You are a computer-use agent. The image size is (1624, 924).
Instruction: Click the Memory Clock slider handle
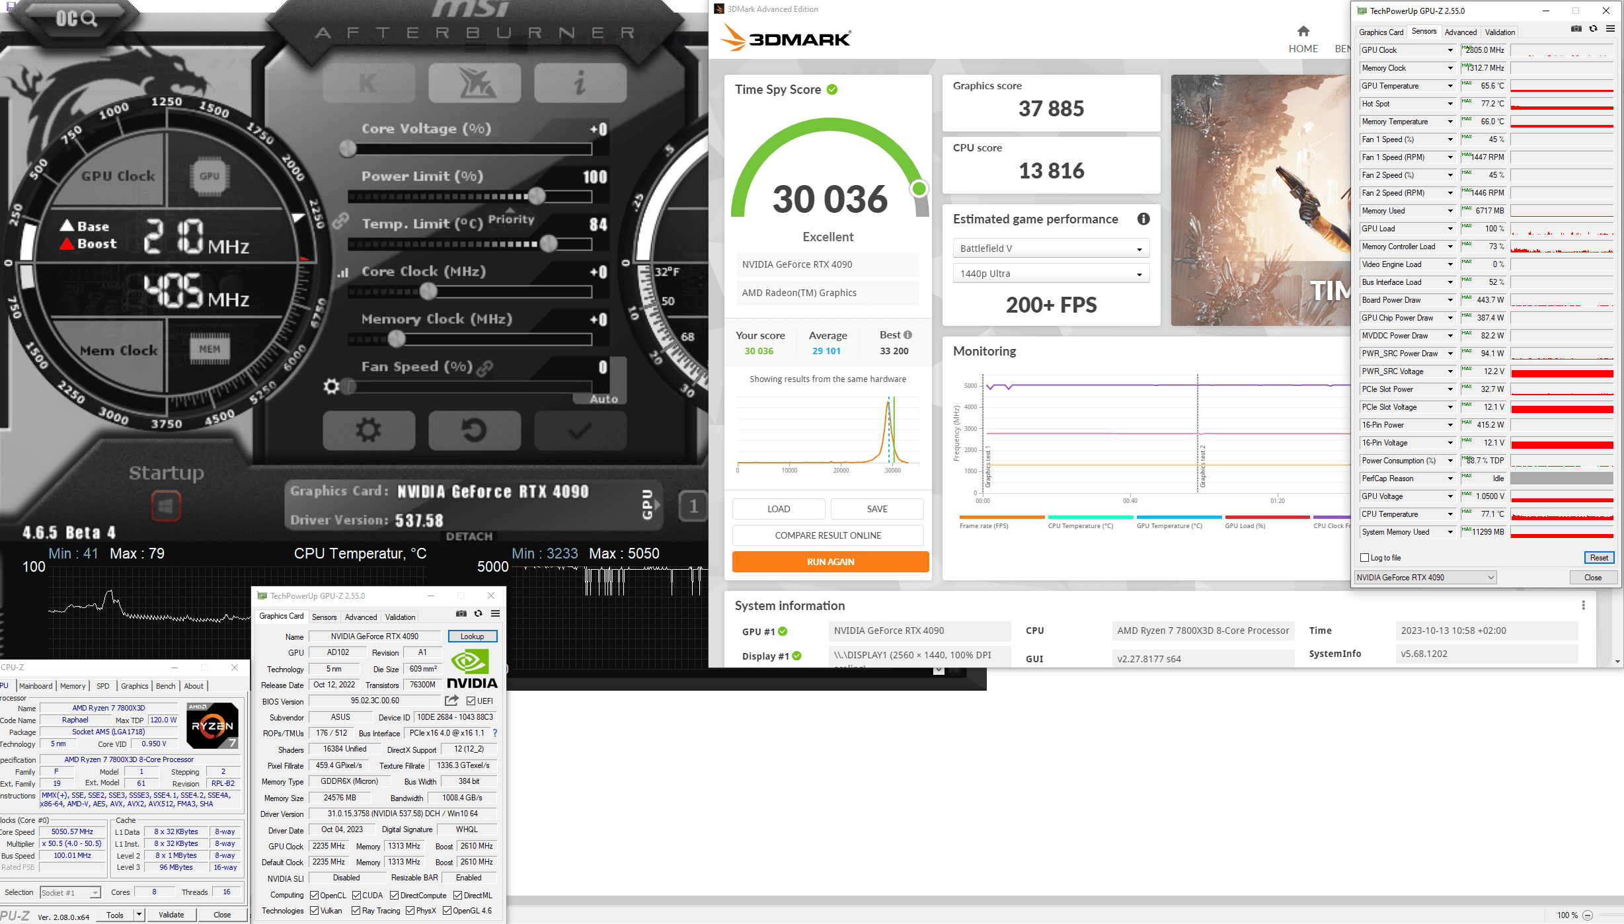[396, 338]
